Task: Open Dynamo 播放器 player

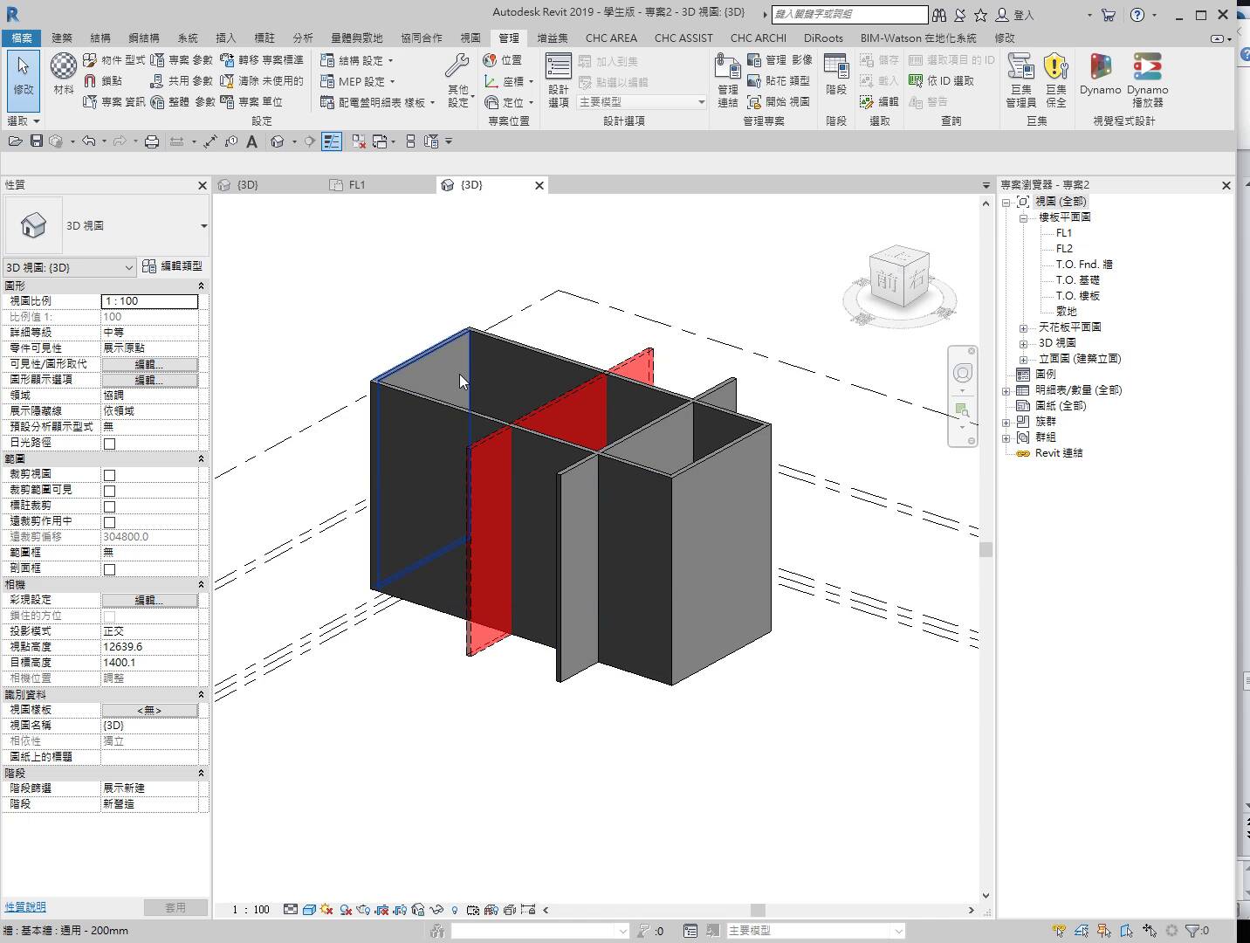Action: click(x=1147, y=80)
